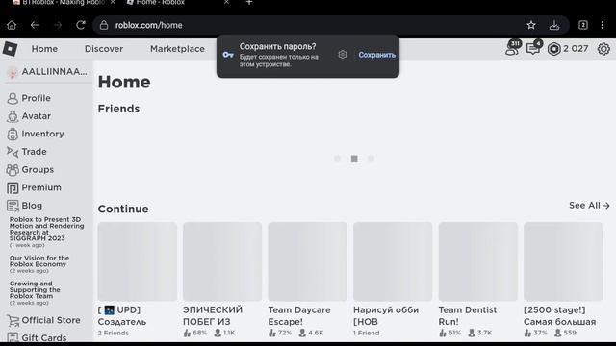Open the ЭПИЧЕСКИЙ ПОБЕГ ИЗ game thumbnail
The height and width of the screenshot is (346, 616).
pos(222,261)
